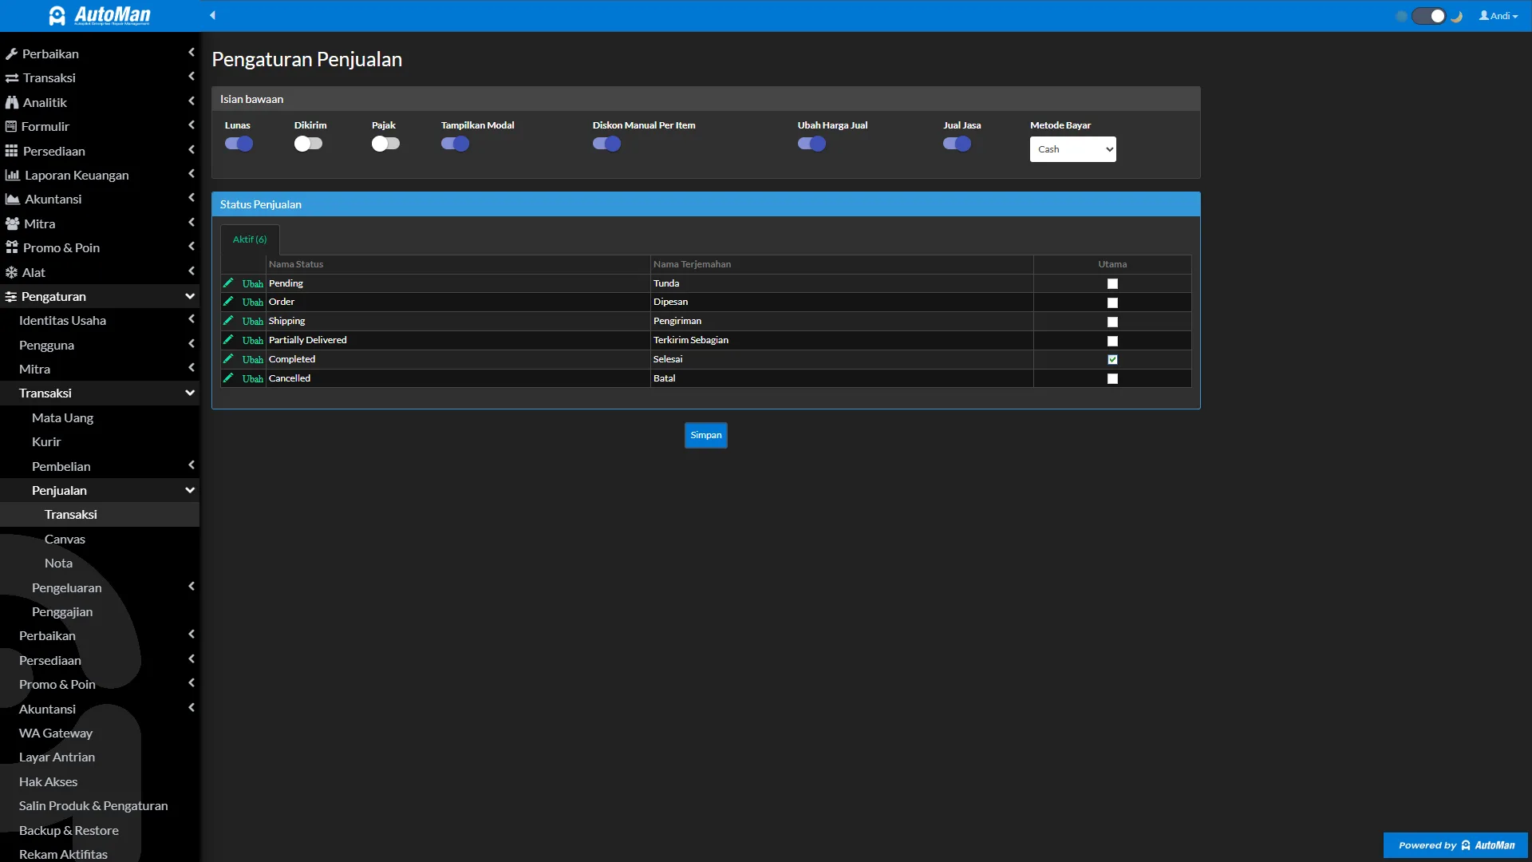Enable the Dikirim switch
The height and width of the screenshot is (862, 1532).
(x=308, y=144)
